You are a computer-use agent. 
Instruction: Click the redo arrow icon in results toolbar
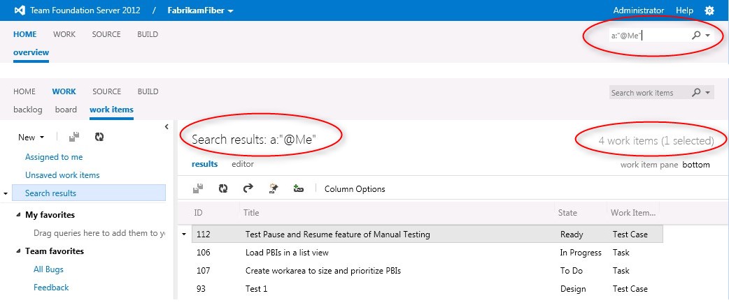pos(248,188)
